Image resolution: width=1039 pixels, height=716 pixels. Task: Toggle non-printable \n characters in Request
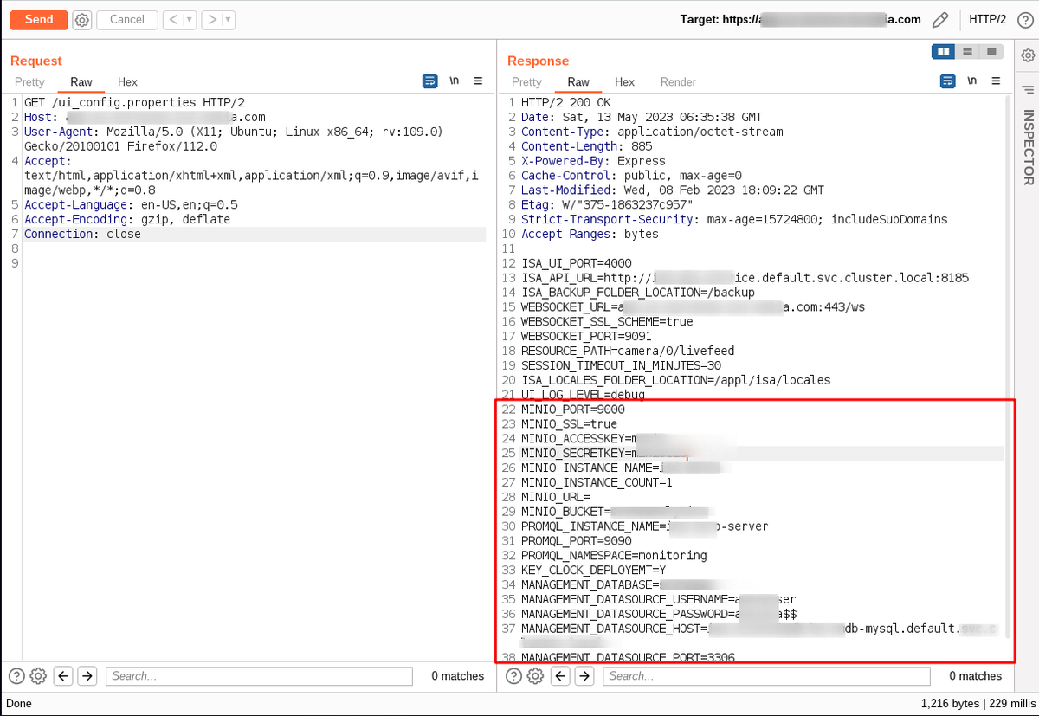tap(455, 81)
